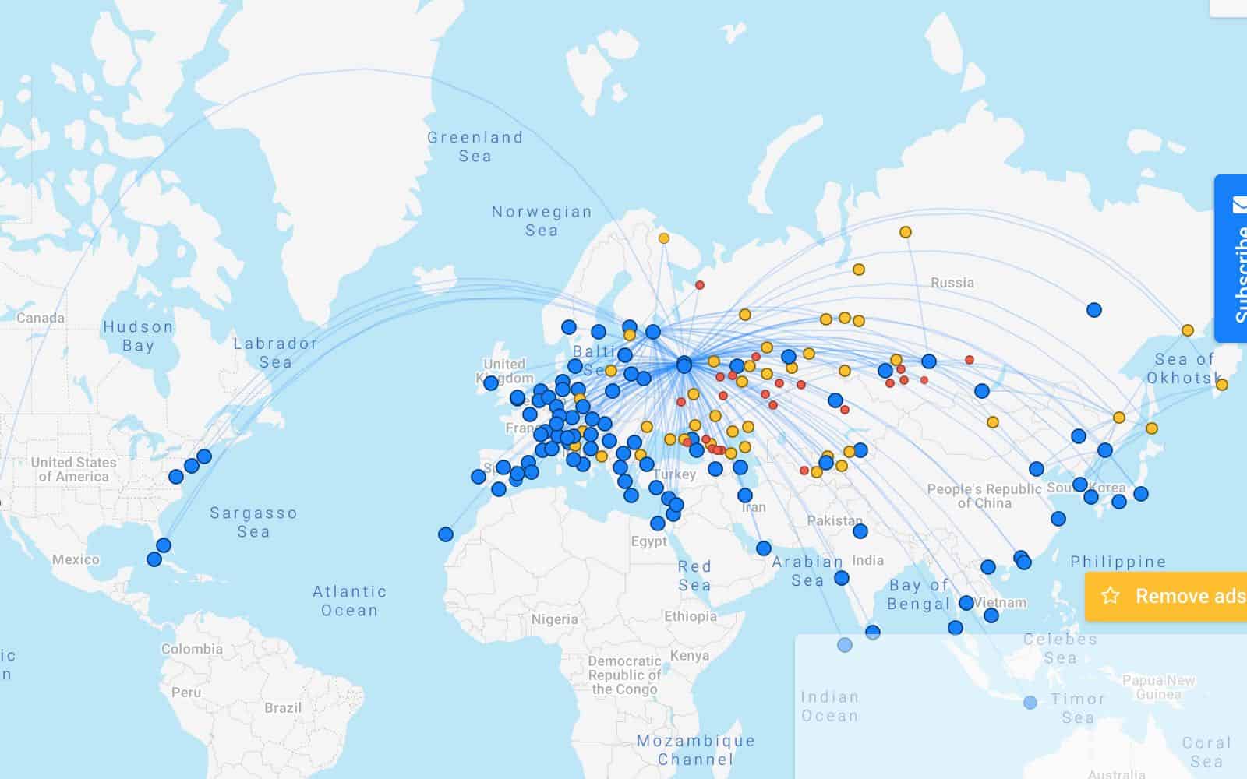Screen dimensions: 1247x779
Task: Select the lone red marker north of Moscow
Action: click(x=700, y=285)
